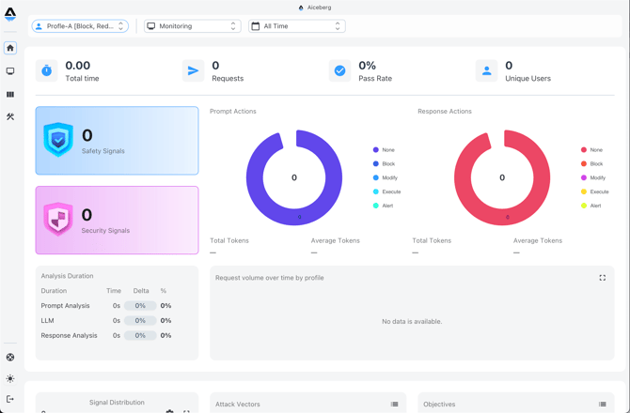Screen dimensions: 630x413
Task: Open the monitor icon in the sidebar
Action: click(10, 71)
